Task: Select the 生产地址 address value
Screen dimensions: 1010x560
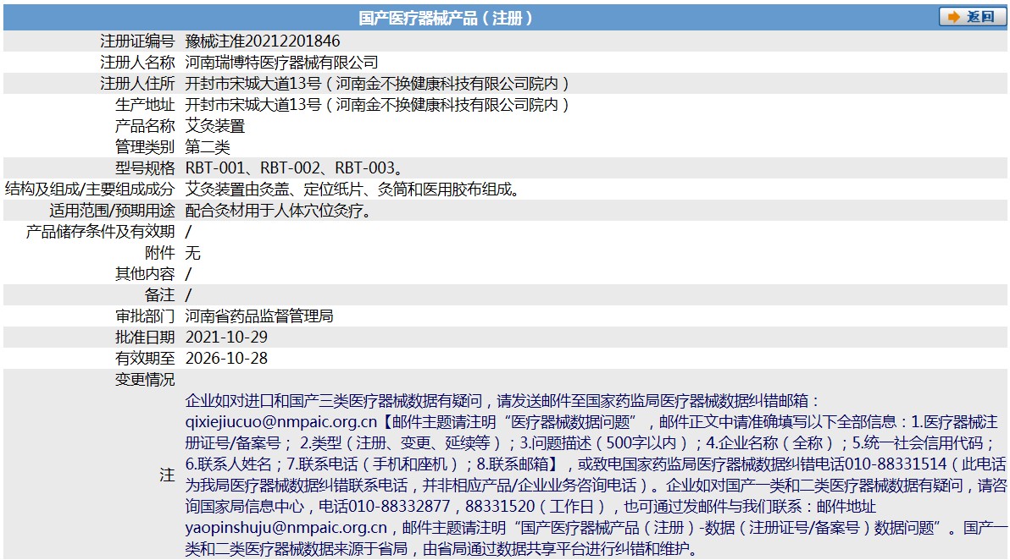Action: [377, 105]
